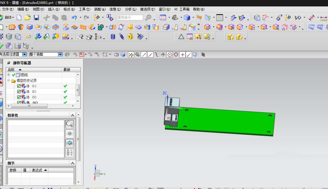Screen dimensions: 328x189
Task: Open file with the folder icon
Action: 28,18
